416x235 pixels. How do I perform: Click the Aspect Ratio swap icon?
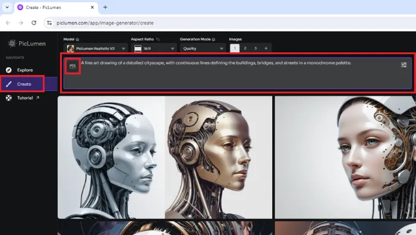tap(158, 39)
